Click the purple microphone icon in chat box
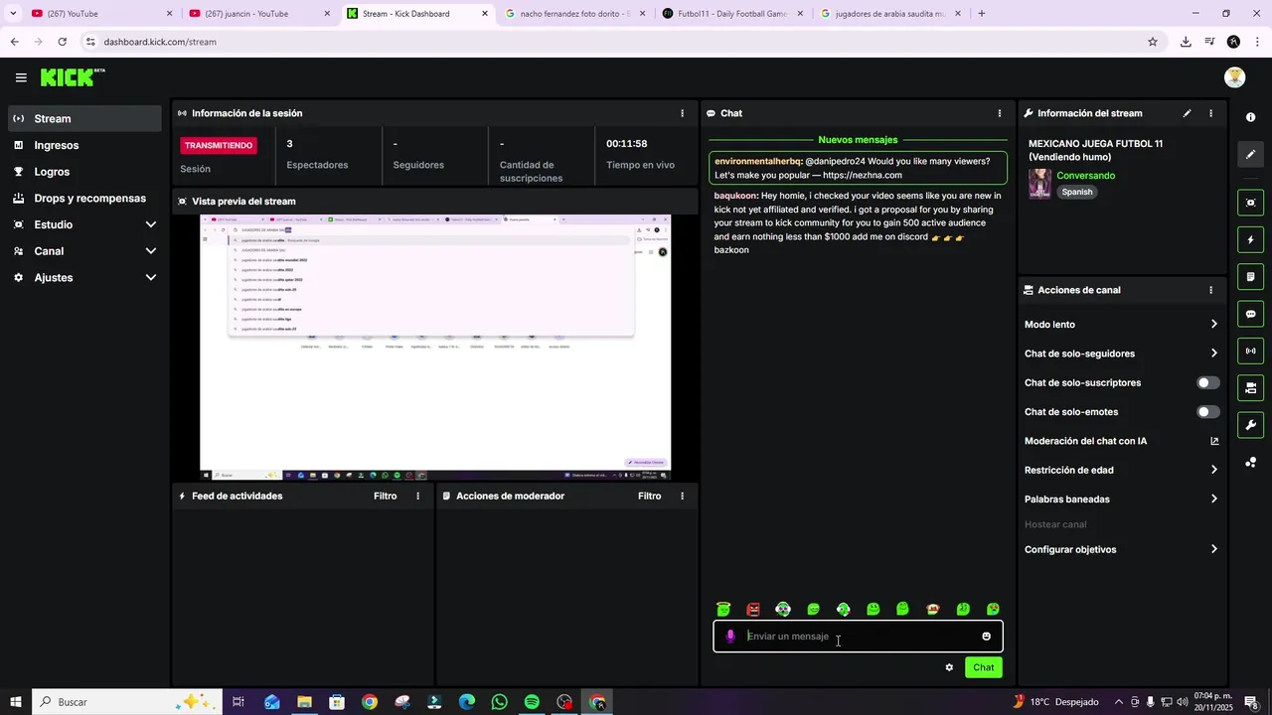1272x715 pixels. pyautogui.click(x=730, y=637)
